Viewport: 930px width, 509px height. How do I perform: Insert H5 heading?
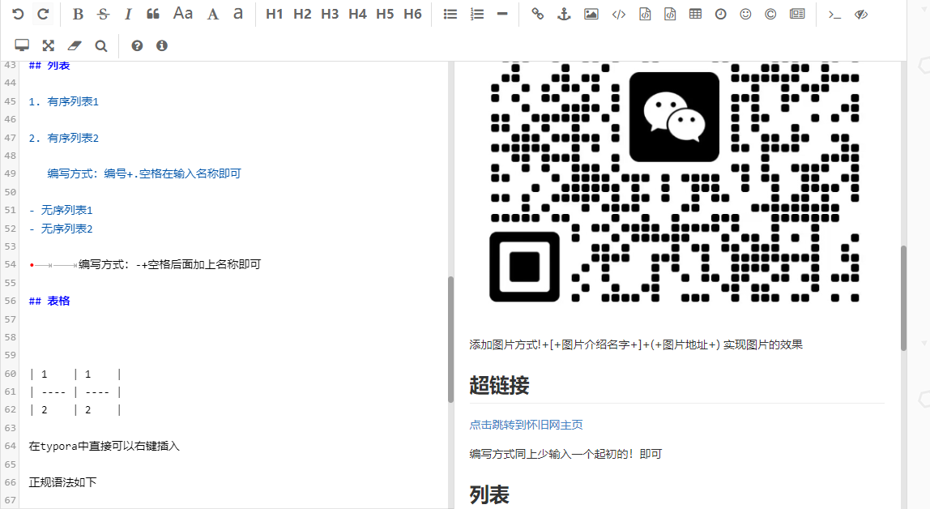point(385,14)
